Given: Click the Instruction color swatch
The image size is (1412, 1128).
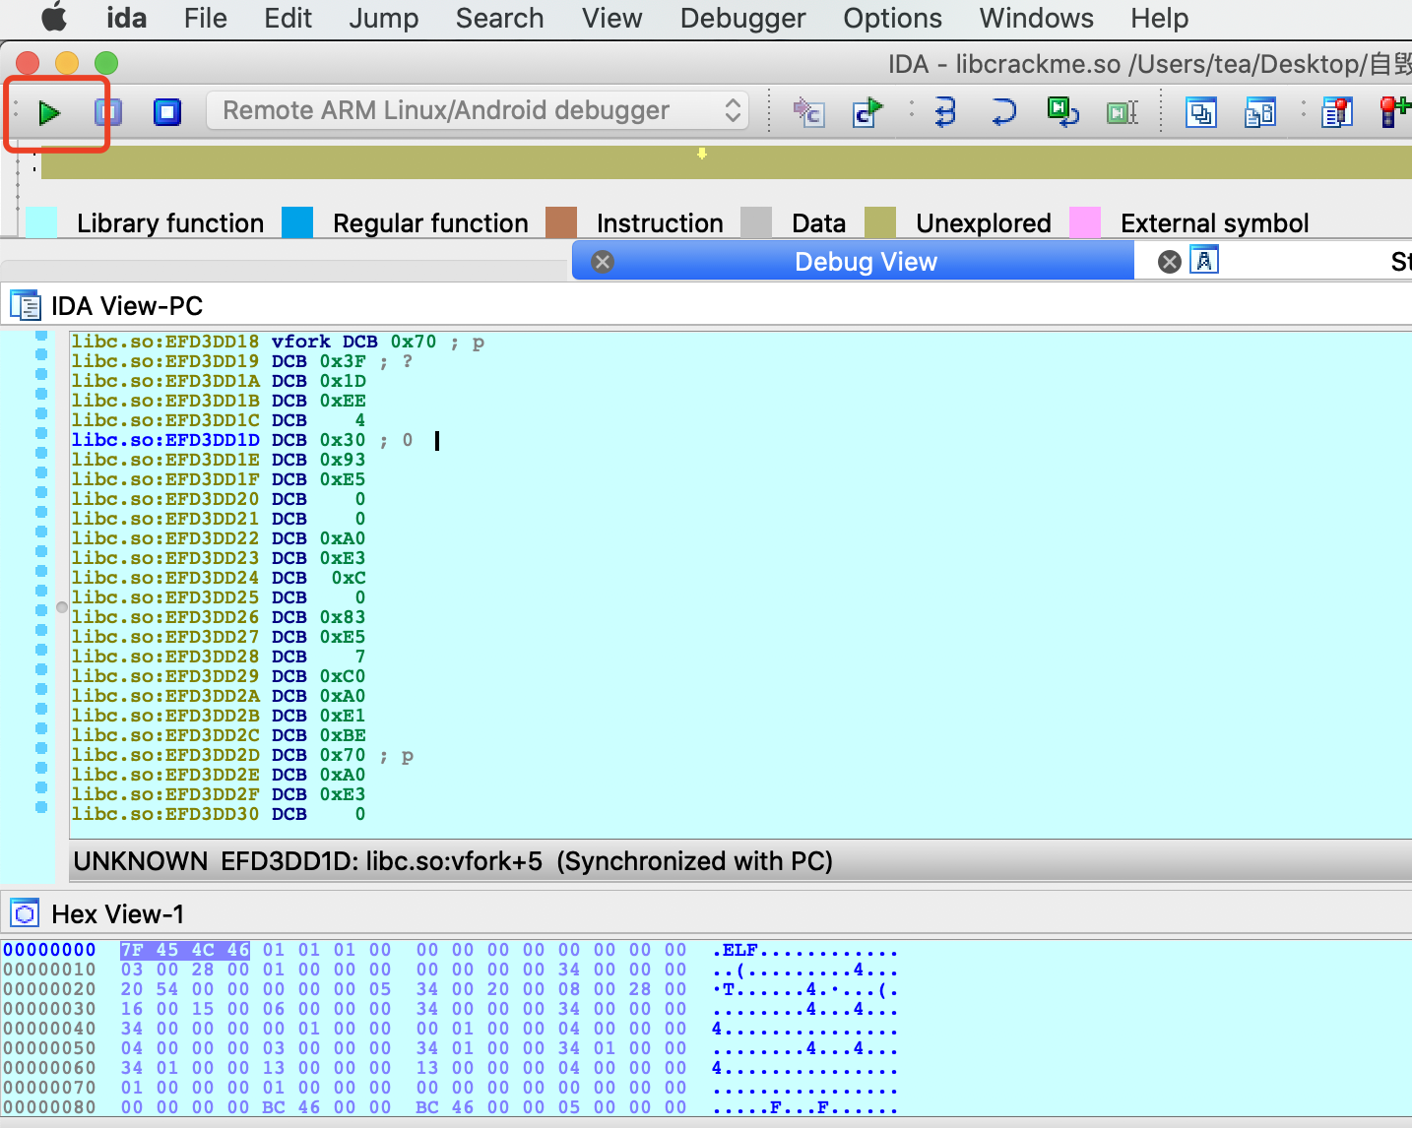Looking at the screenshot, I should (x=561, y=222).
